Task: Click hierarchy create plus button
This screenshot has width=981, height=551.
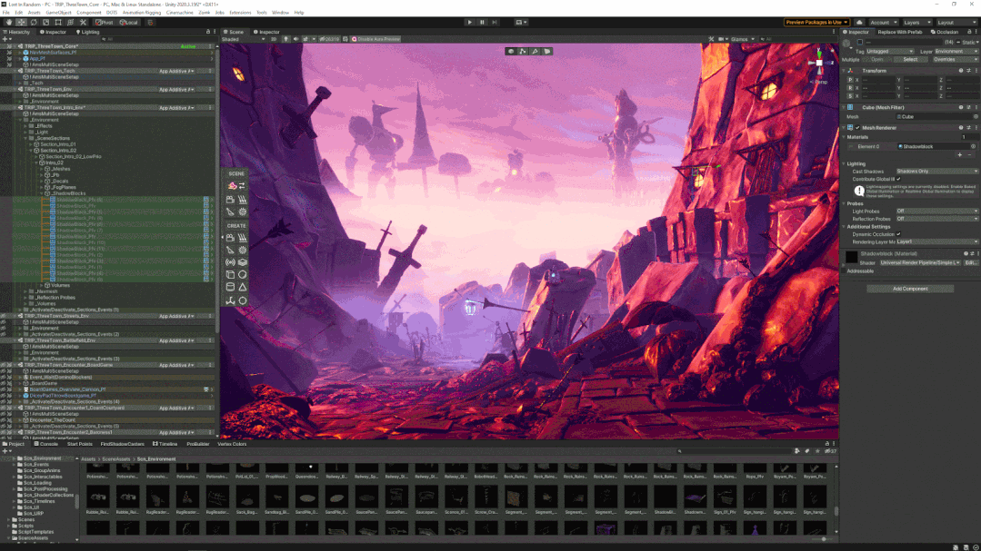Action: pos(5,39)
